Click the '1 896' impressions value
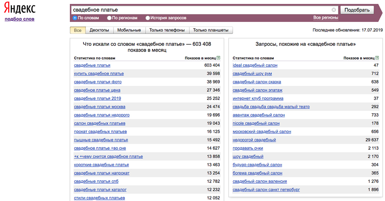 pyautogui.click(x=373, y=190)
